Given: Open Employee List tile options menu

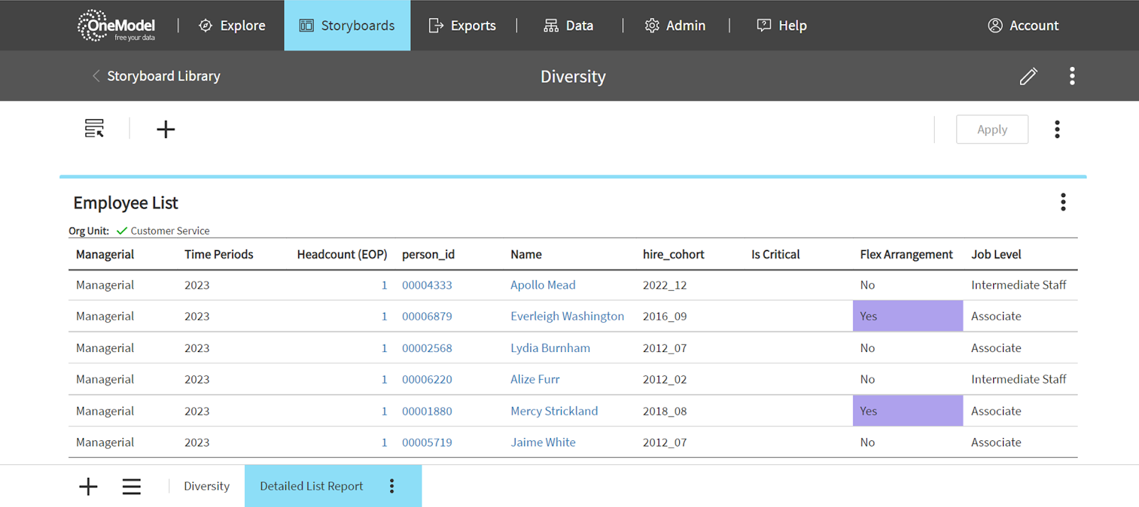Looking at the screenshot, I should [x=1063, y=203].
